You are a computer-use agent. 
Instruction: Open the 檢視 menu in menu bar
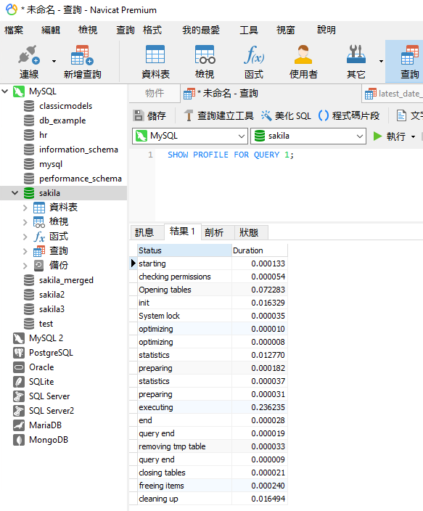(x=88, y=30)
